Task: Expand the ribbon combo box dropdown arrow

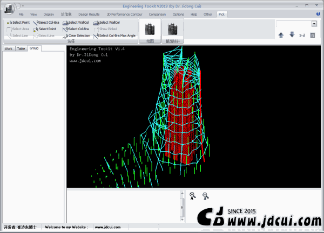Action: pos(314,24)
